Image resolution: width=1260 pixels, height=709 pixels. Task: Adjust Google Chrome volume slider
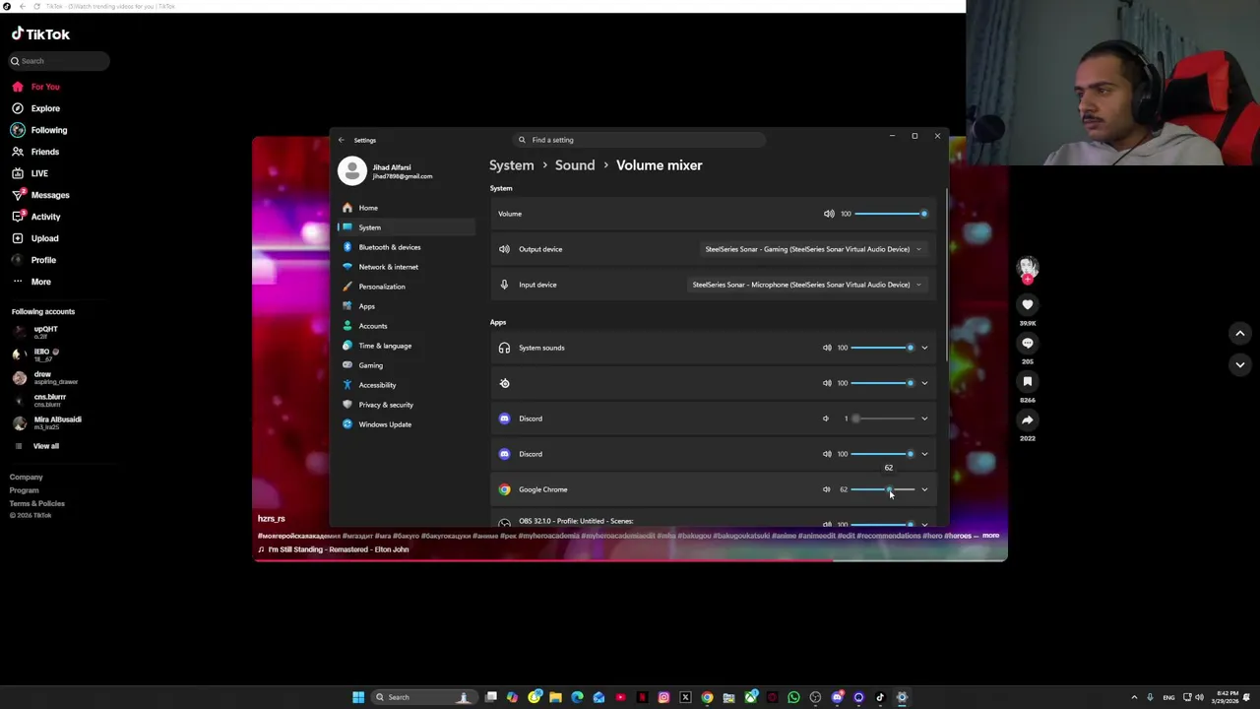tap(883, 489)
